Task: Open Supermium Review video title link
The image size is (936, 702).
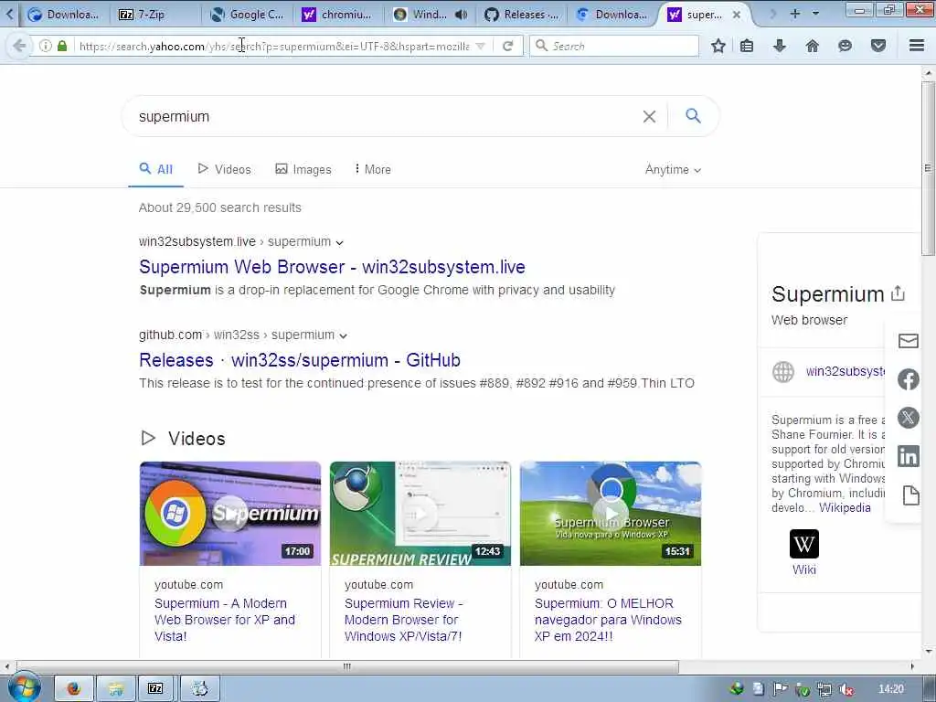Action: [x=403, y=620]
